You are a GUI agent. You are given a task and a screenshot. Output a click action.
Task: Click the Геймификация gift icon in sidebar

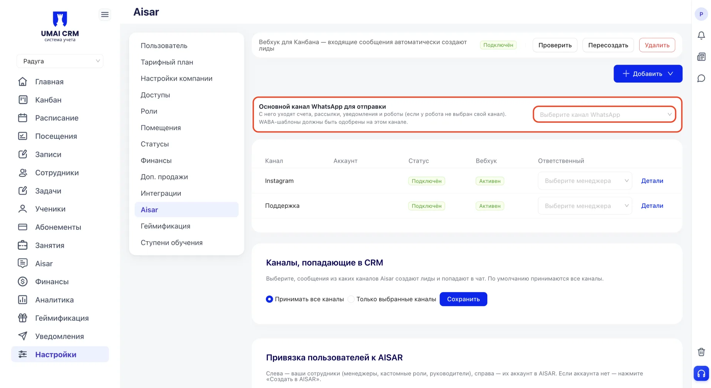click(23, 318)
